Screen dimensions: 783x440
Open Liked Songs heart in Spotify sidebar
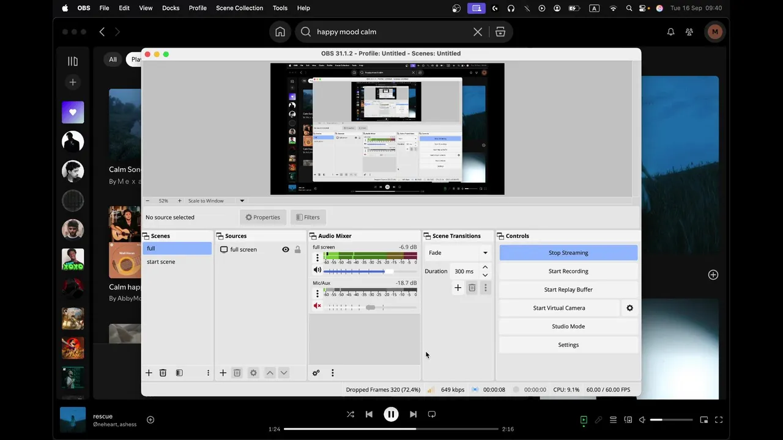click(x=73, y=112)
